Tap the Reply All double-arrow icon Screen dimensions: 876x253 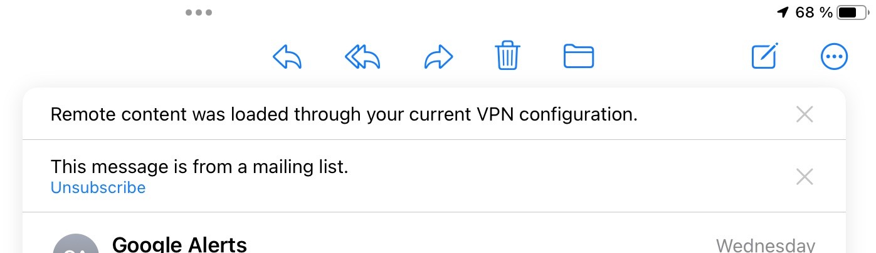click(362, 57)
